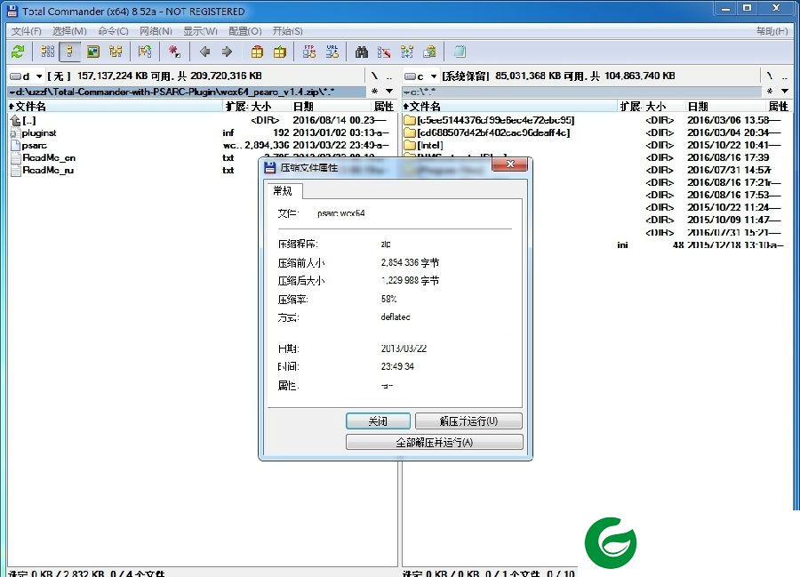This screenshot has width=800, height=577.
Task: Open the 命令(C) menu
Action: tap(113, 31)
